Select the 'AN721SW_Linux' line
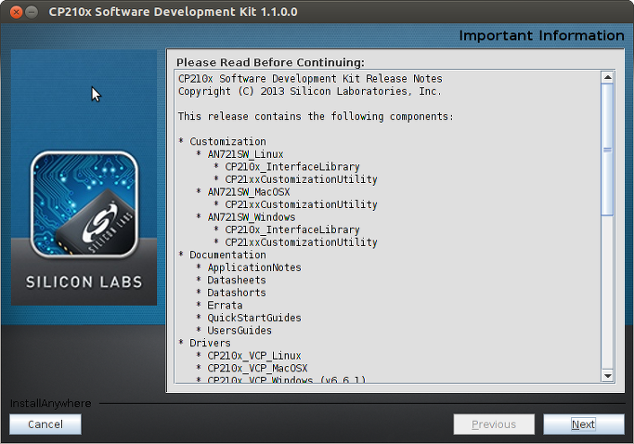 245,154
